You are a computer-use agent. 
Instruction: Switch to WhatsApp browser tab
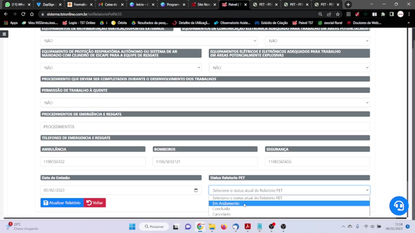click(x=17, y=5)
